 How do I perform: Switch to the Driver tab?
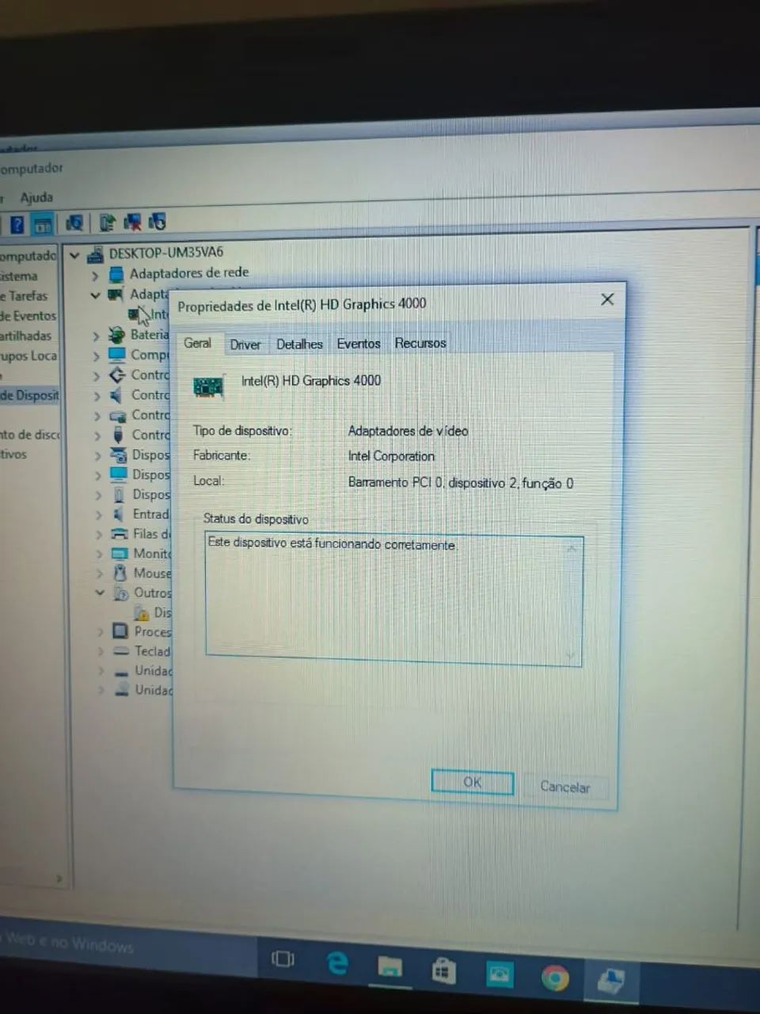click(x=245, y=344)
